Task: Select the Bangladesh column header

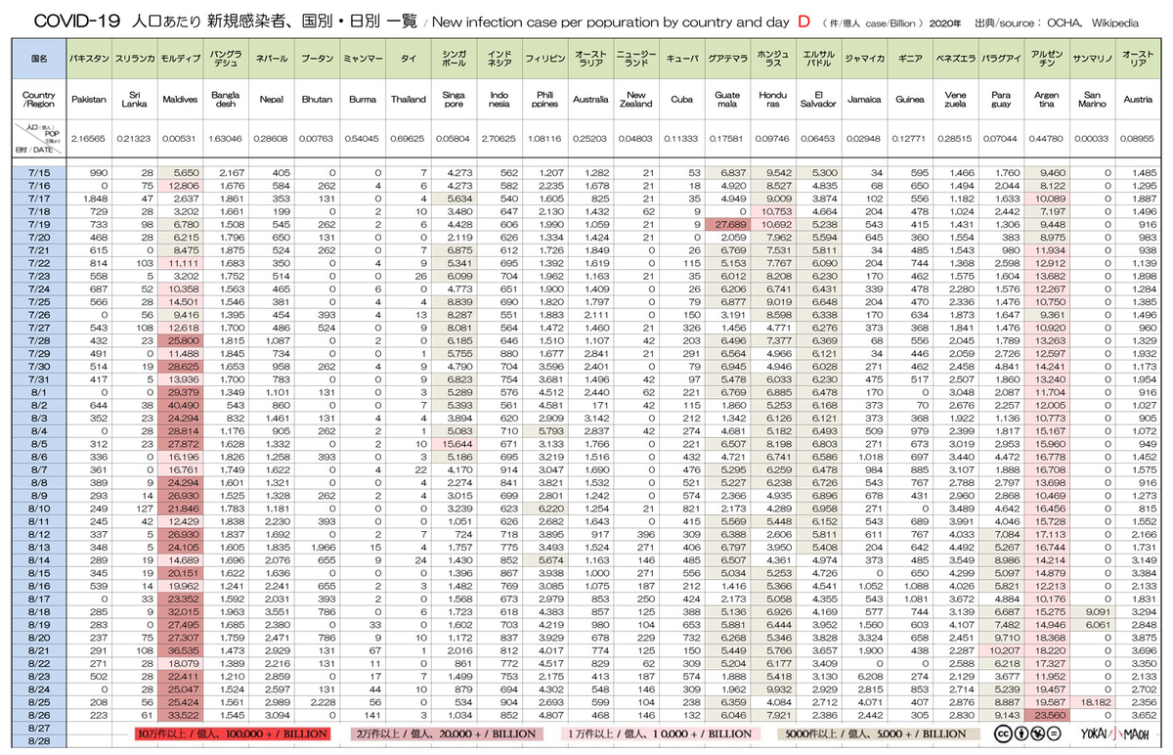Action: click(227, 100)
